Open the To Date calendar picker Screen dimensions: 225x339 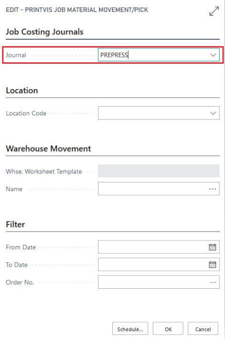(213, 264)
